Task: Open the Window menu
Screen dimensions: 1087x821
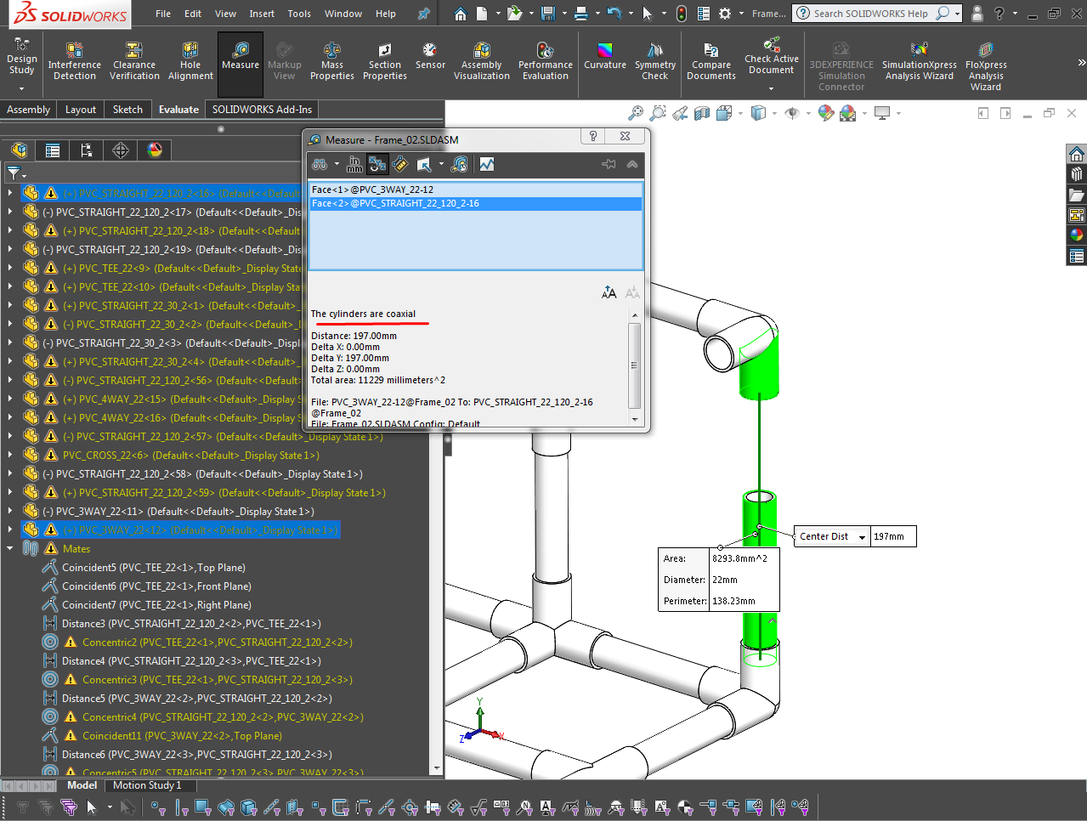Action: coord(343,14)
